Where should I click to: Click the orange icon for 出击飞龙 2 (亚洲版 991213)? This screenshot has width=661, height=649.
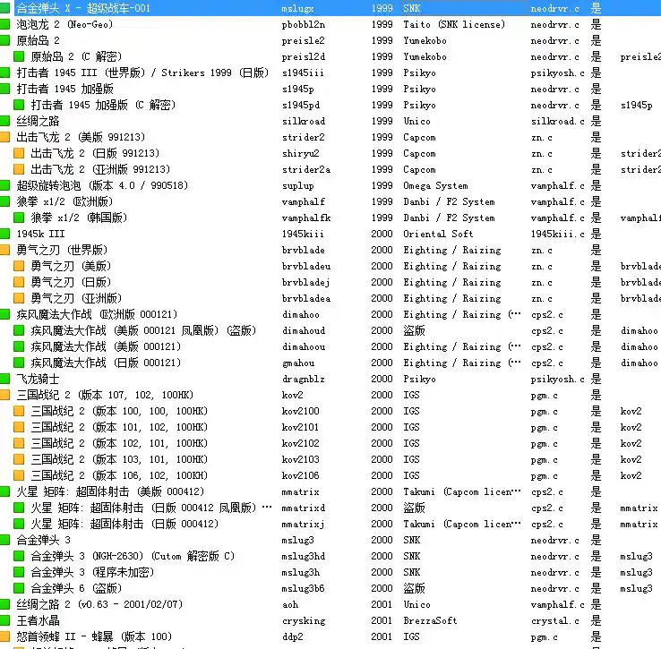[x=19, y=169]
